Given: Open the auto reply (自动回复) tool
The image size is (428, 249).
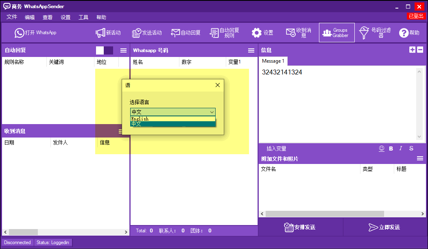Looking at the screenshot, I should (186, 33).
